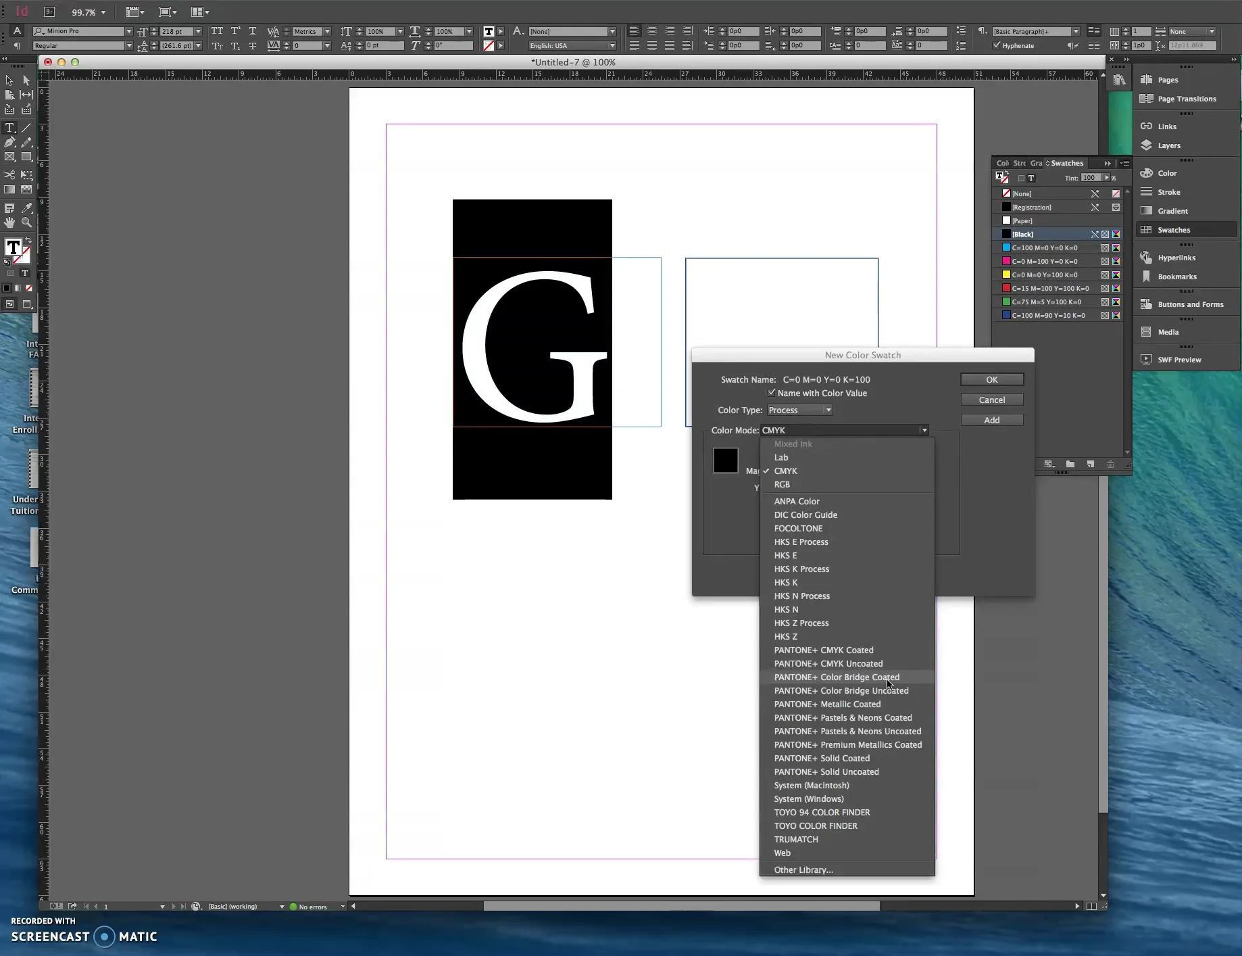Select the Gradient Swatch tool
This screenshot has height=956, width=1242.
(x=9, y=189)
